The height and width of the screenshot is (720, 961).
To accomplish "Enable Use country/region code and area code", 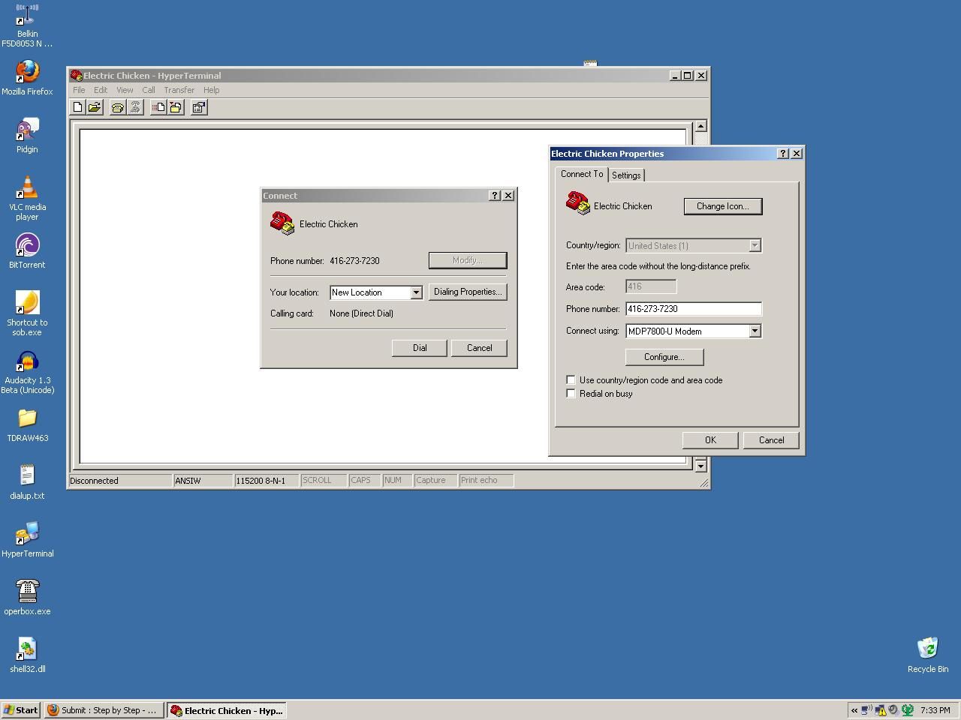I will tap(571, 379).
